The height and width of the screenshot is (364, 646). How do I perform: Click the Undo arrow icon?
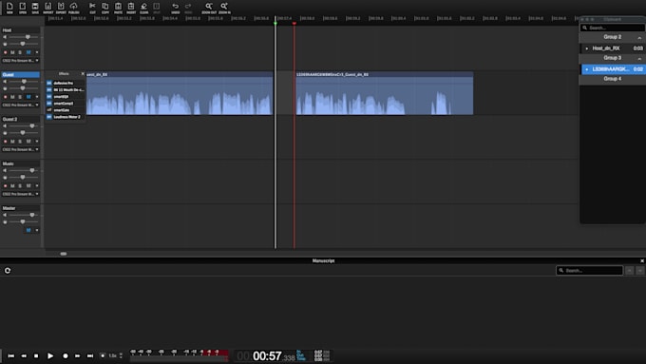coord(176,7)
